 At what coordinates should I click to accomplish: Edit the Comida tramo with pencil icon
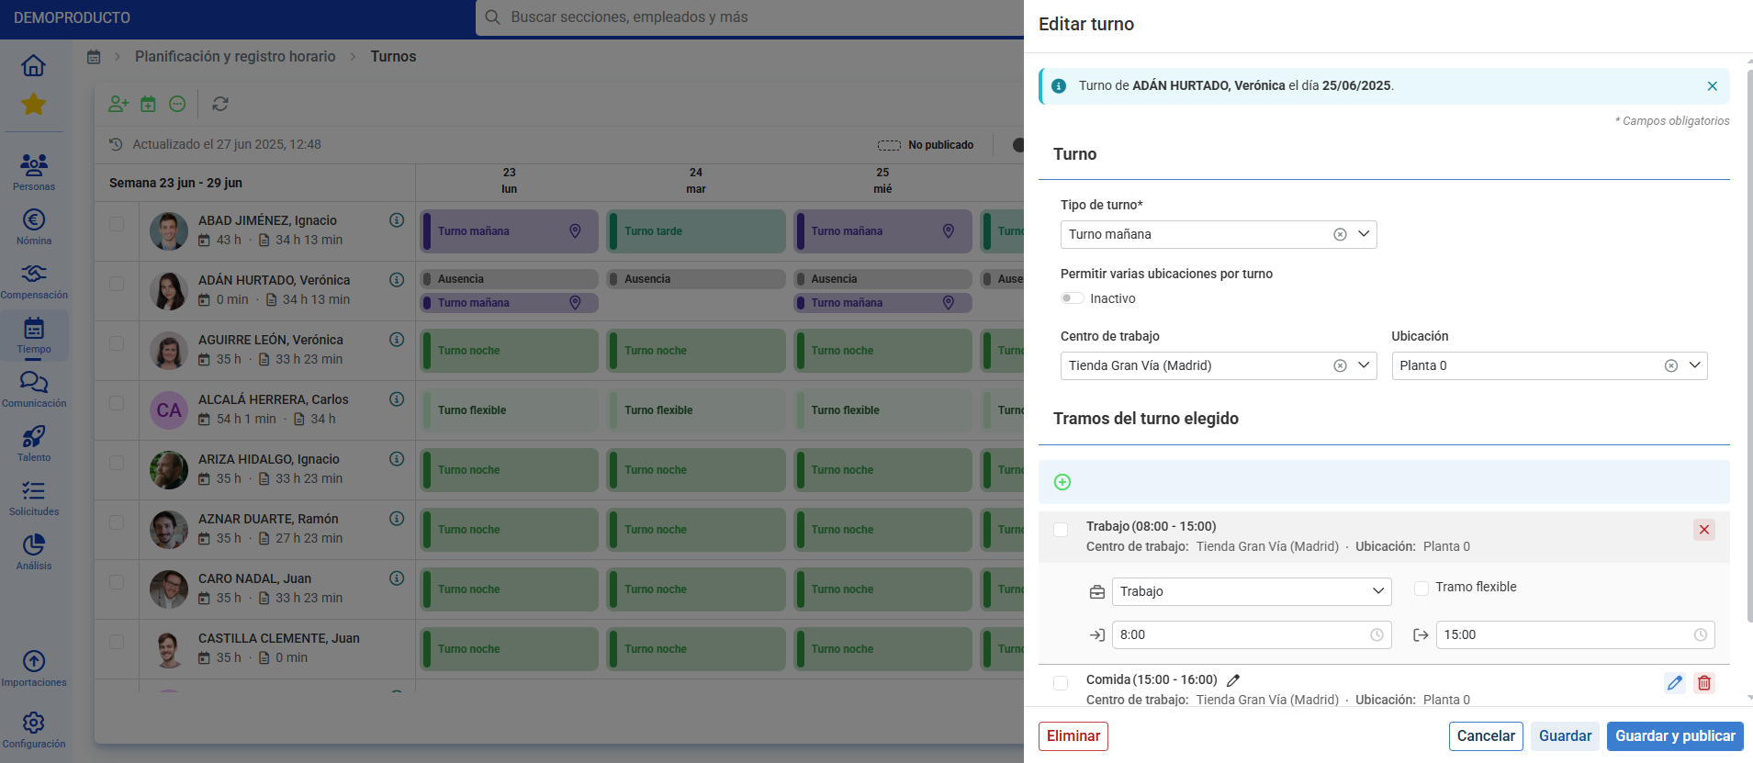click(1675, 683)
